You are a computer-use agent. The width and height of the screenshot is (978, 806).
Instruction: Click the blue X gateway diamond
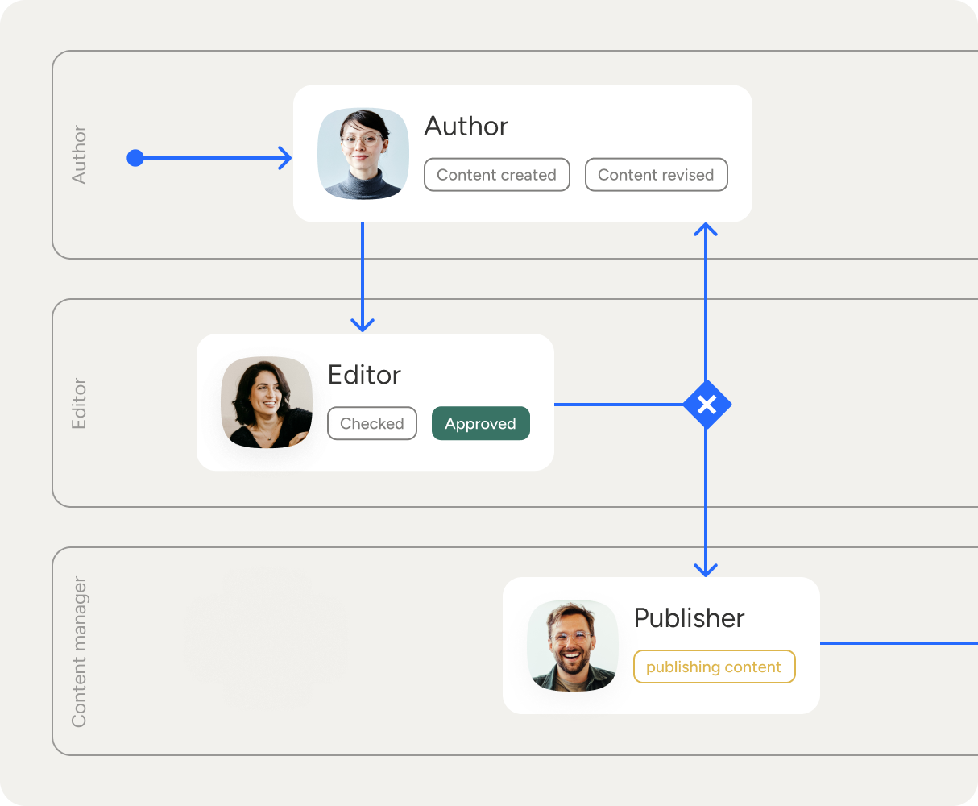(707, 405)
